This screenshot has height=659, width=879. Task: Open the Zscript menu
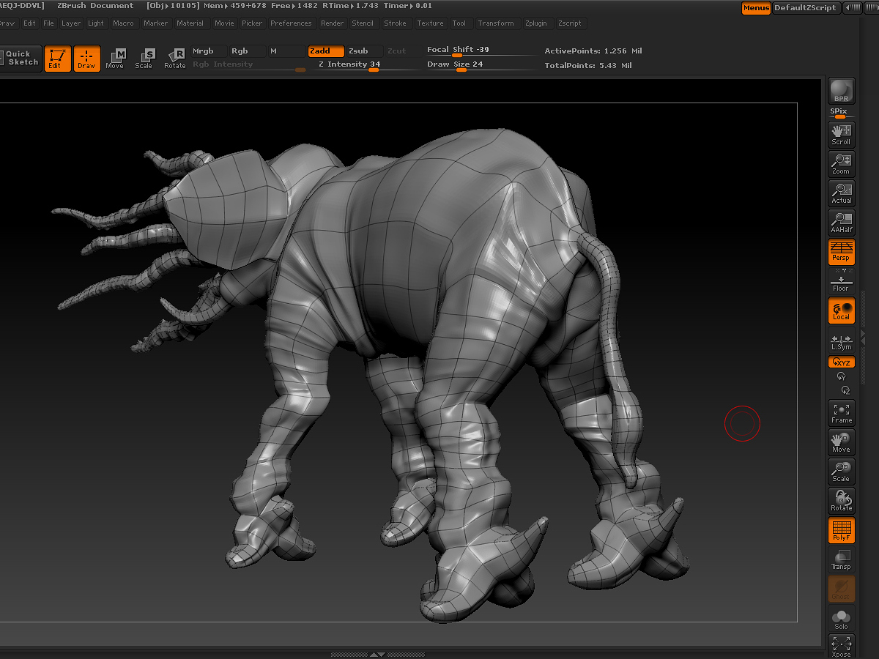point(569,23)
